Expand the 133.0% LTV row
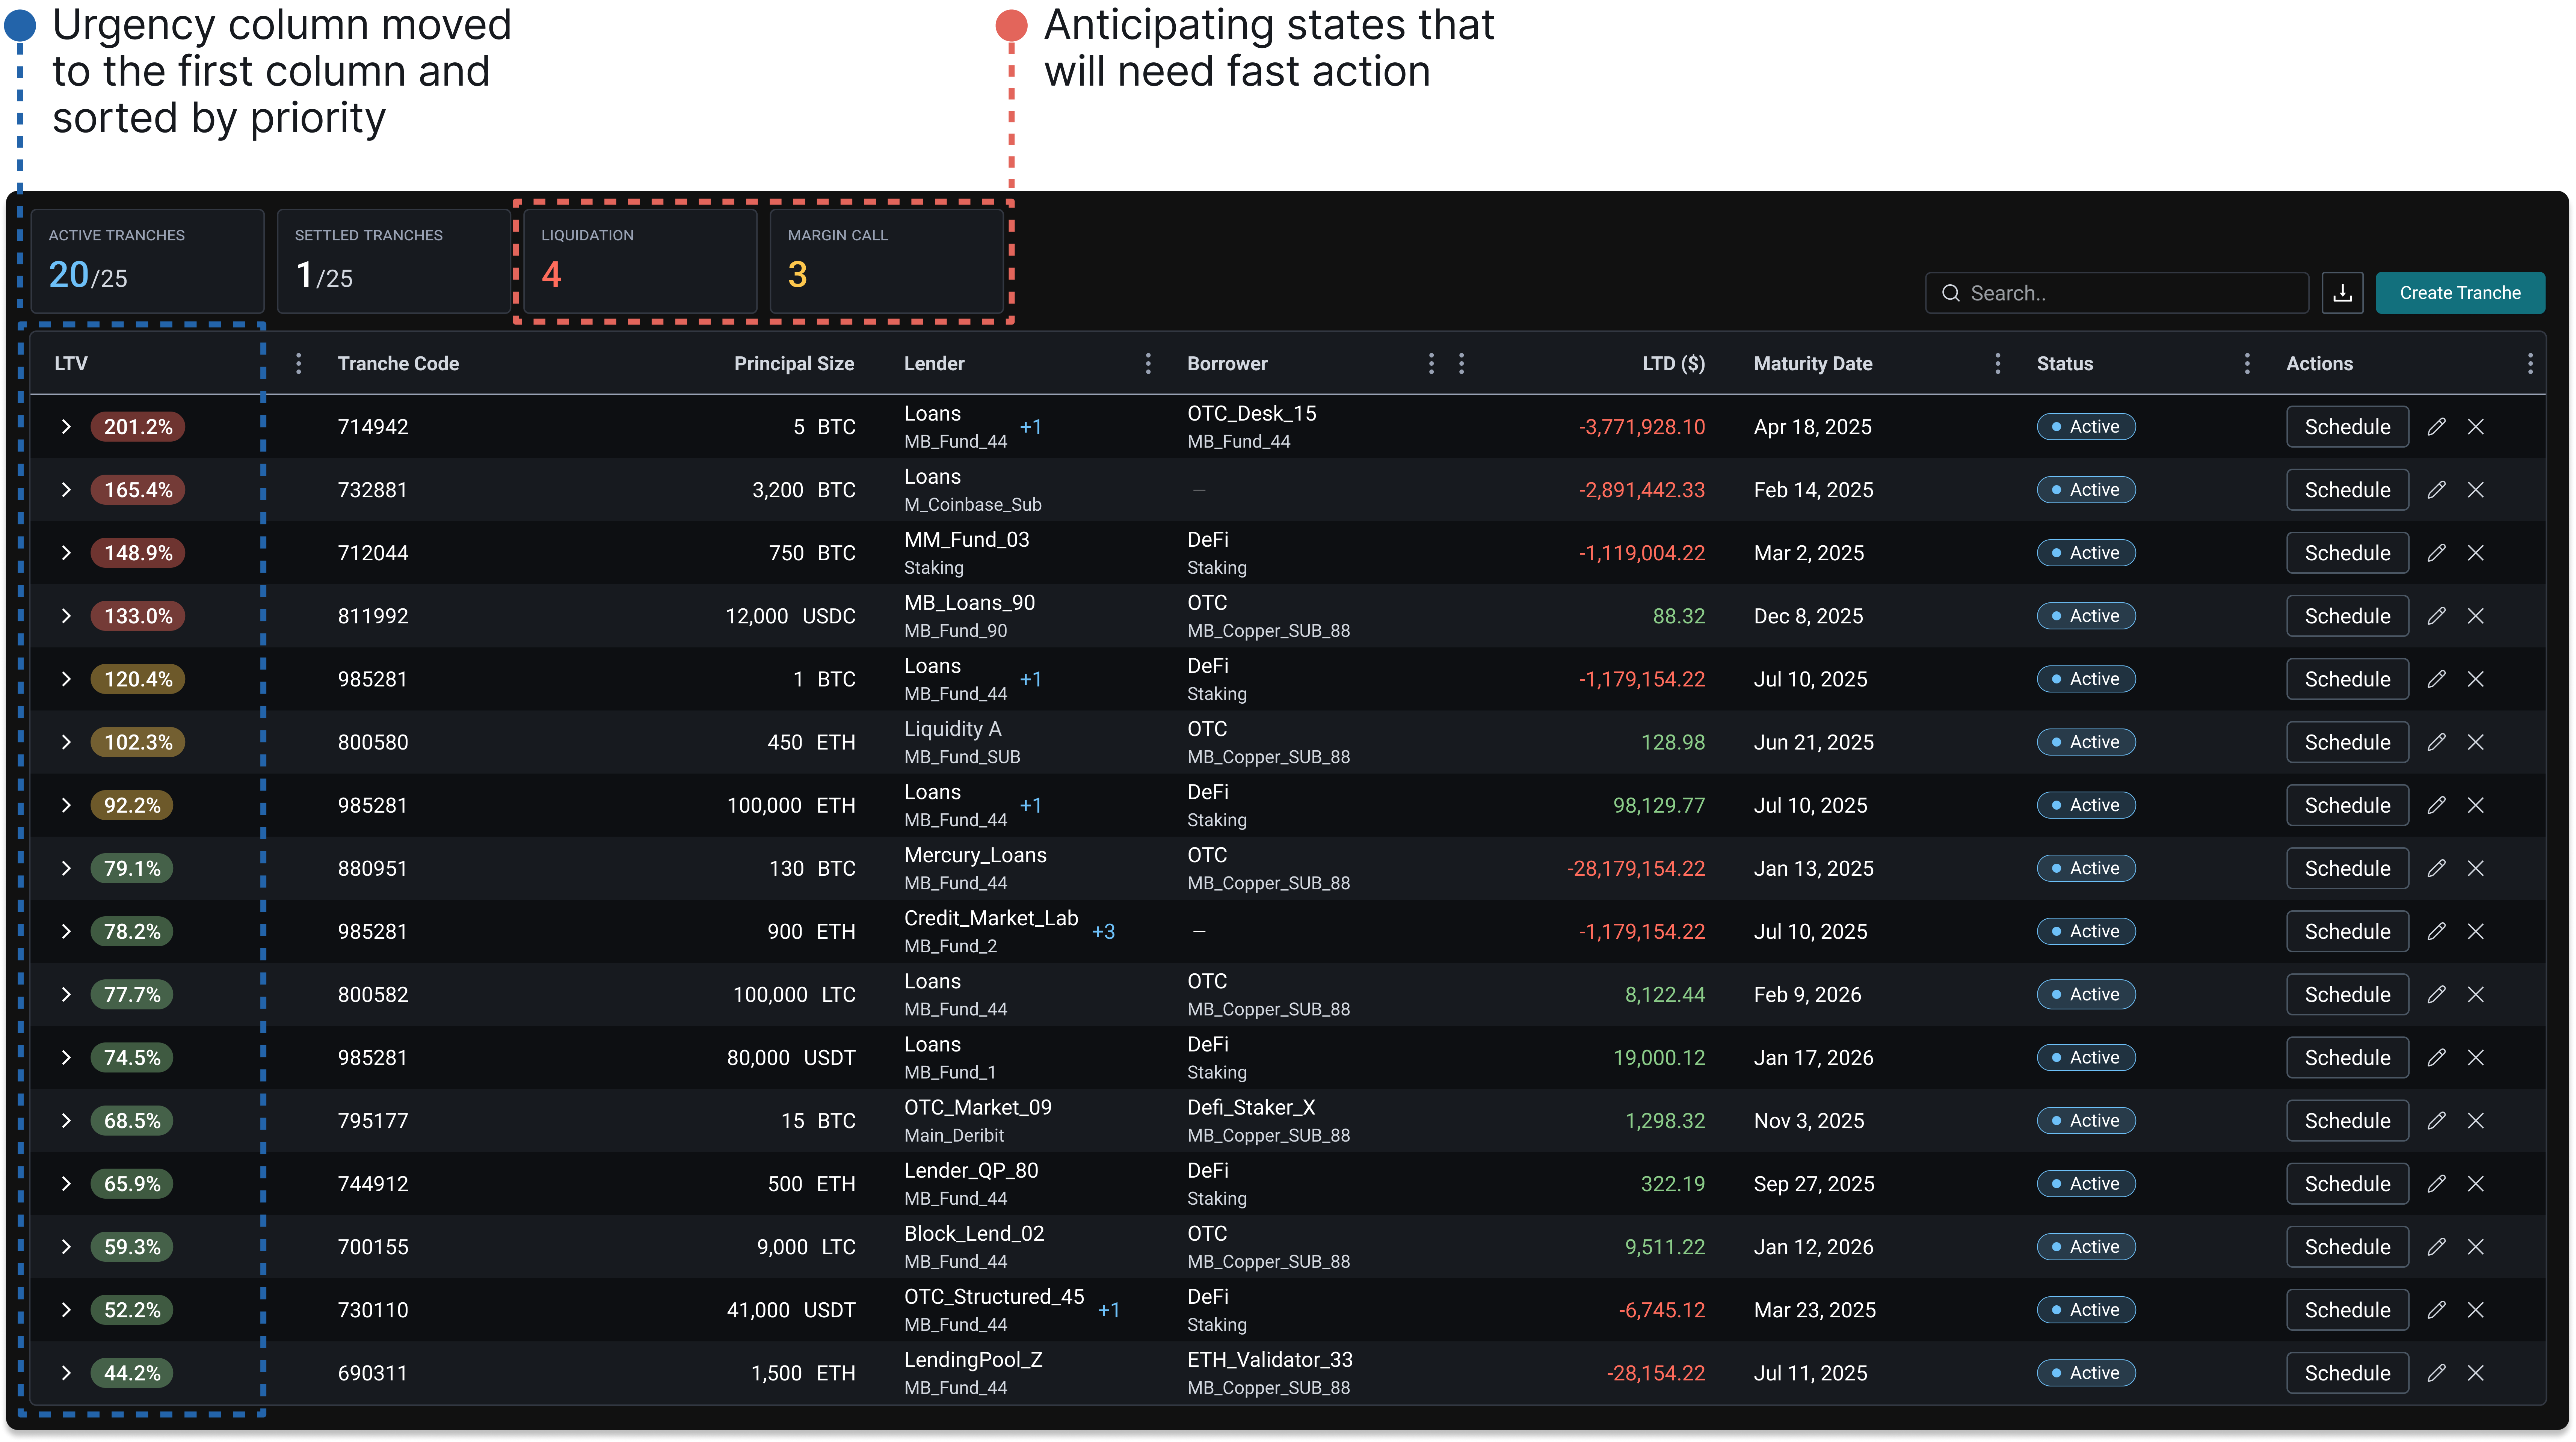This screenshot has width=2576, height=1442. [66, 616]
